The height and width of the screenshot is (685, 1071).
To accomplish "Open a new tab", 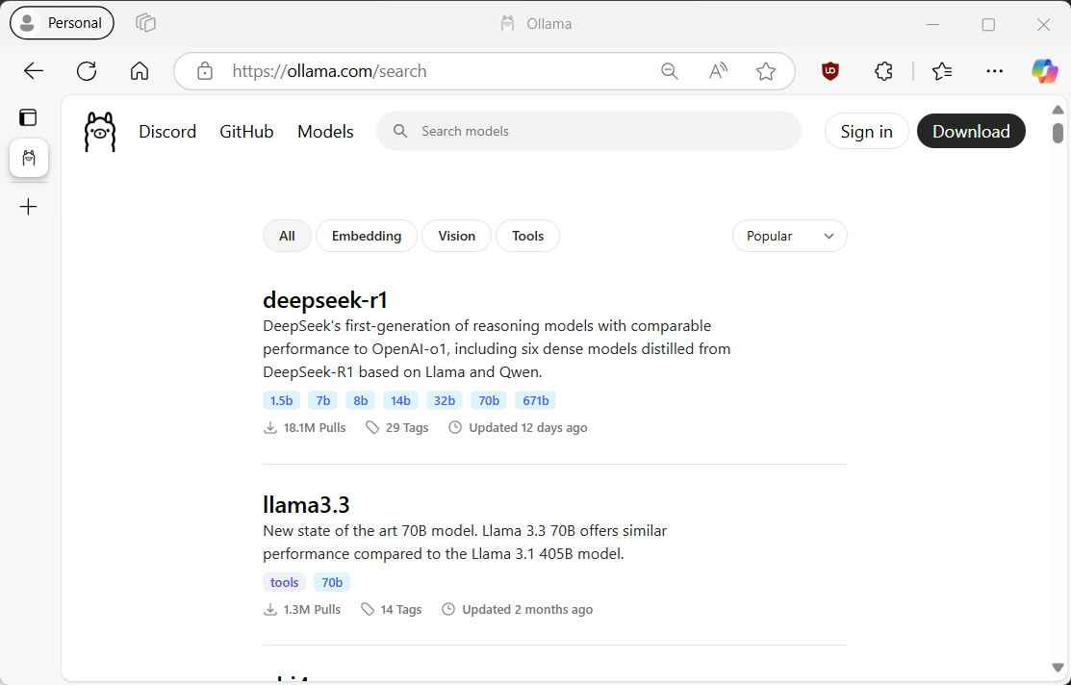I will [29, 206].
